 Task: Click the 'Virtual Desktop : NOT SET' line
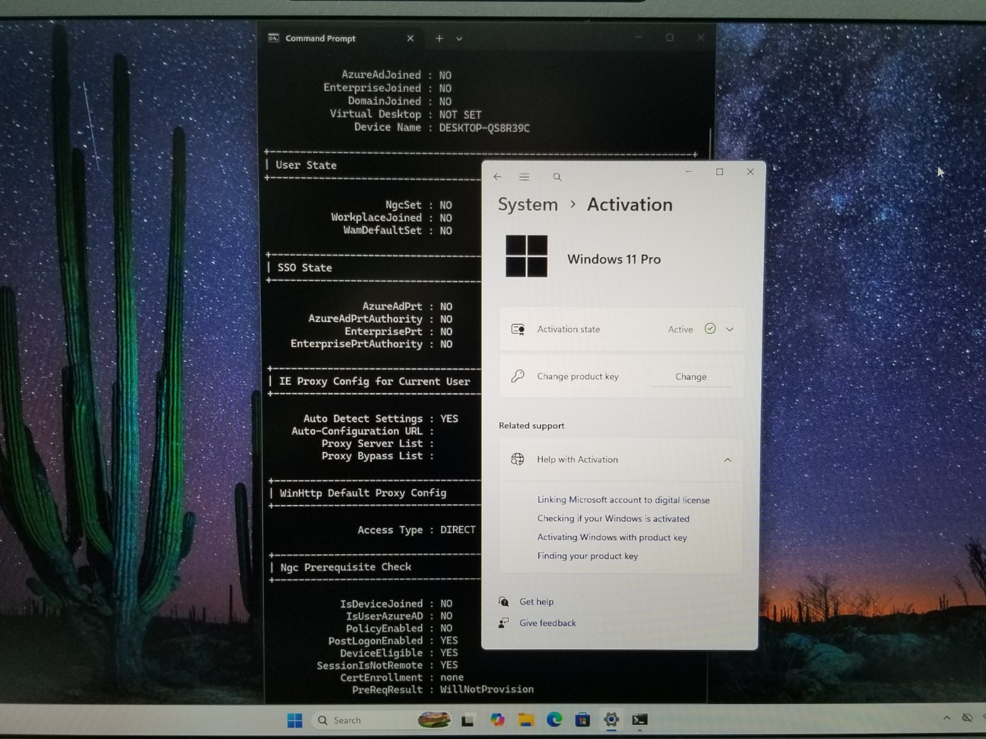405,115
